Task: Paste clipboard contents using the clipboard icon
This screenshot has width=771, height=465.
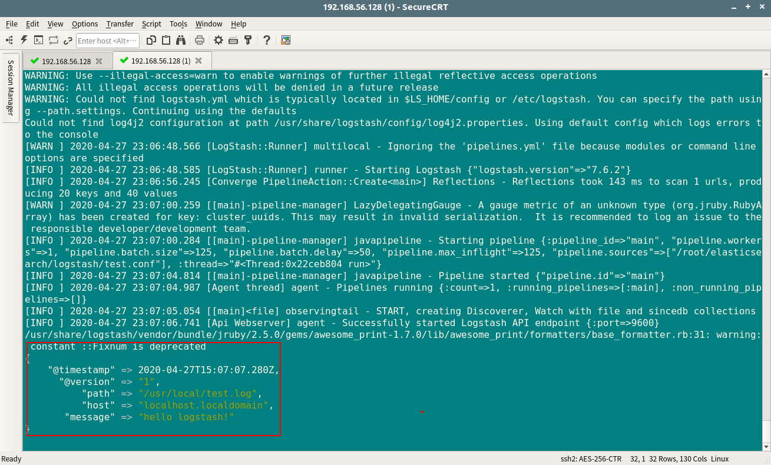Action: click(166, 40)
